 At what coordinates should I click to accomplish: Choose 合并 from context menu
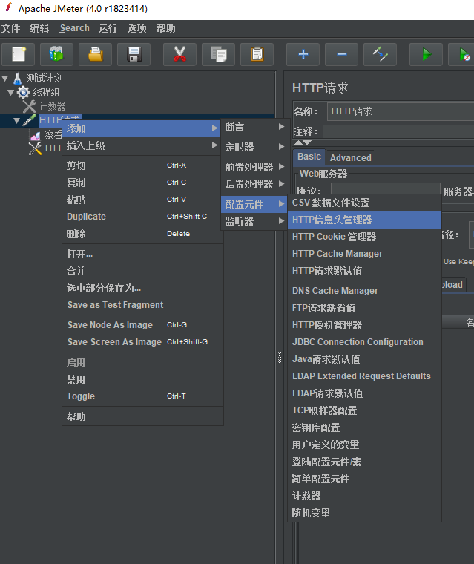click(142, 271)
